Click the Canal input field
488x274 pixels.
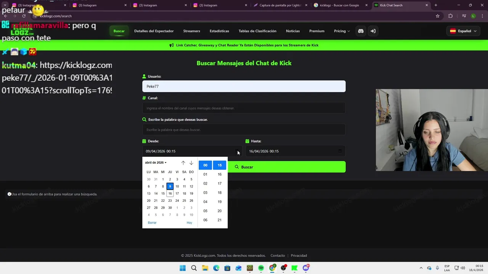244,108
